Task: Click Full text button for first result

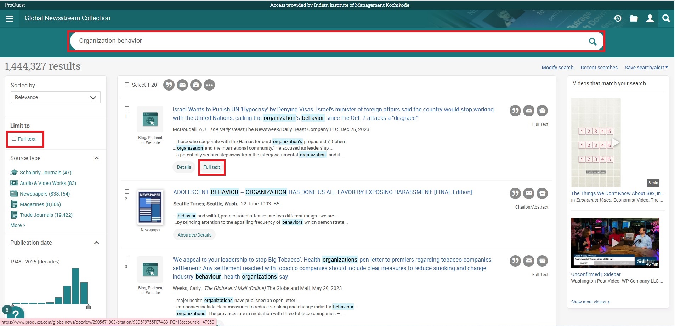Action: [x=211, y=167]
